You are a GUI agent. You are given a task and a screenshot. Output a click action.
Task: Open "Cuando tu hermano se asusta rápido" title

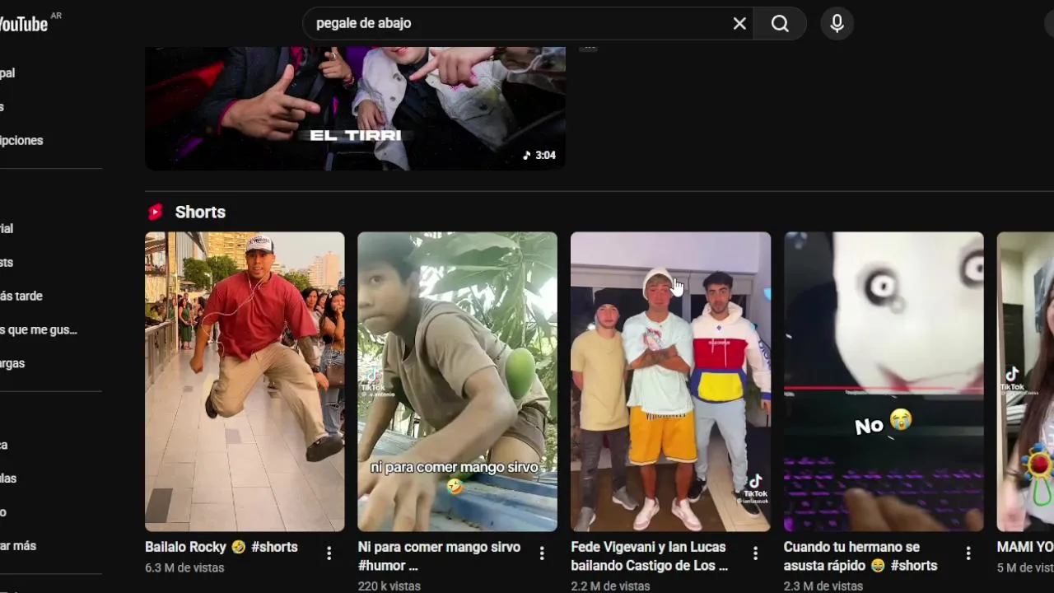pyautogui.click(x=860, y=556)
